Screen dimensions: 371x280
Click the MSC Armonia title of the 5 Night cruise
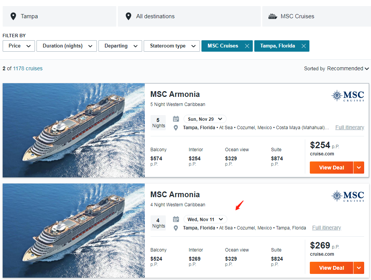coord(175,94)
